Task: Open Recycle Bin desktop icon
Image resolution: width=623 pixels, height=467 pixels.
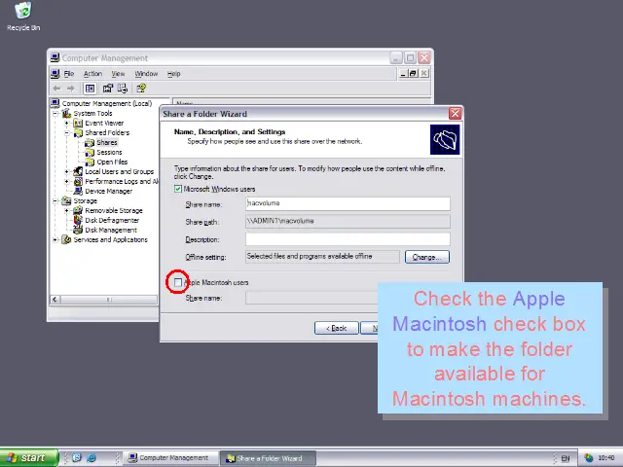Action: (23, 14)
